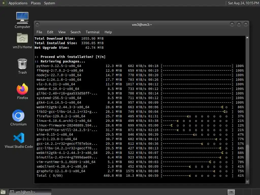Open the terminal File menu
This screenshot has width=260, height=195.
pyautogui.click(x=39, y=32)
